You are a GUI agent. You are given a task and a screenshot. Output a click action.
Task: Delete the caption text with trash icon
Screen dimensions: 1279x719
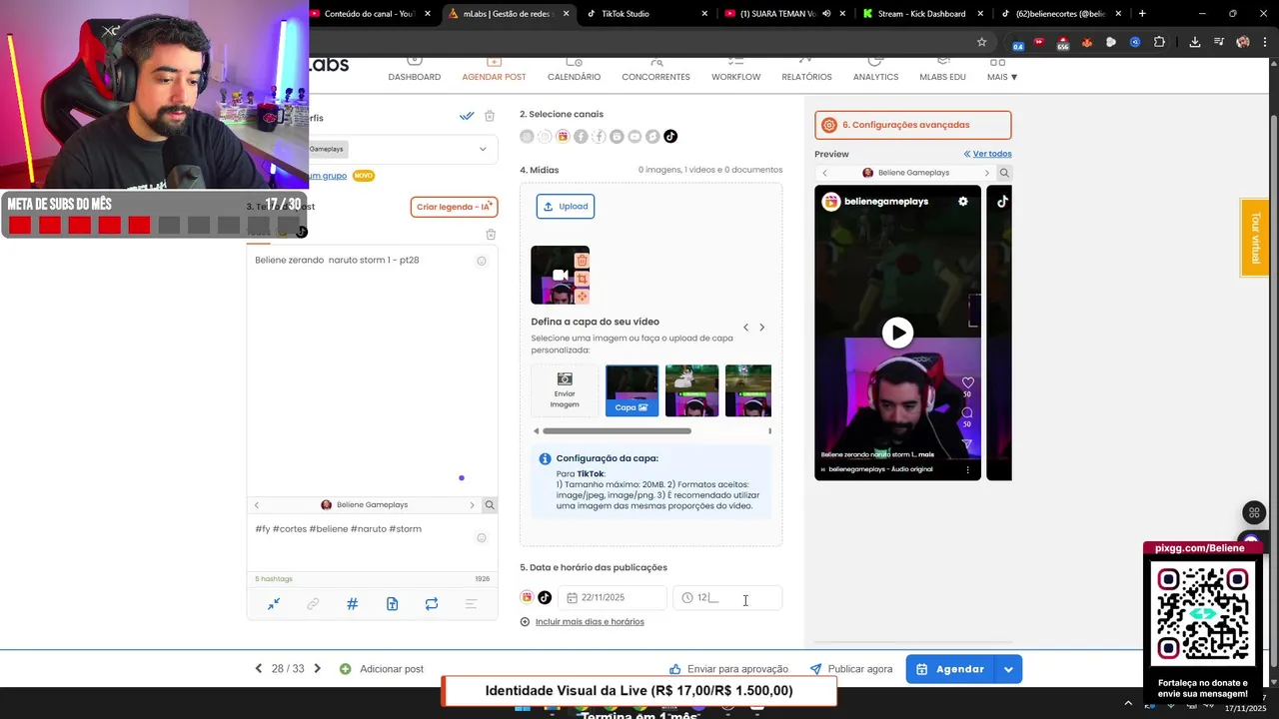pyautogui.click(x=491, y=235)
